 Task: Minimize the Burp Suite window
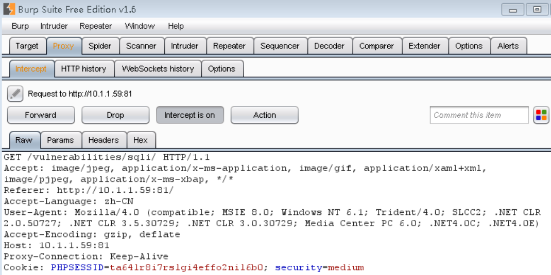click(512, 9)
